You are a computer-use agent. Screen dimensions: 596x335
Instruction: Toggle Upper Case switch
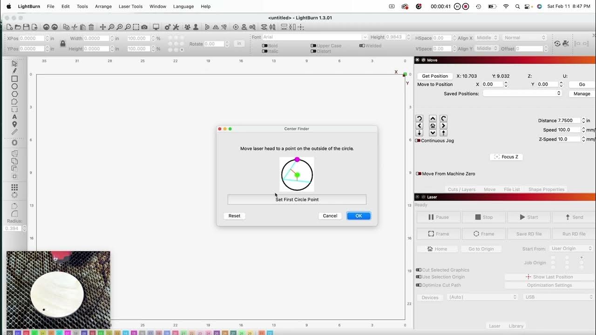click(313, 46)
